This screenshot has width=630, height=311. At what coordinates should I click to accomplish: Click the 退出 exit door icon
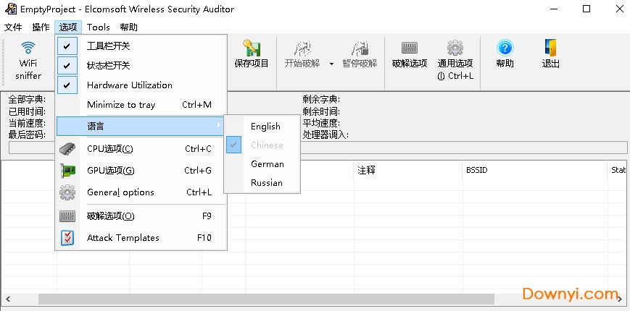click(550, 48)
